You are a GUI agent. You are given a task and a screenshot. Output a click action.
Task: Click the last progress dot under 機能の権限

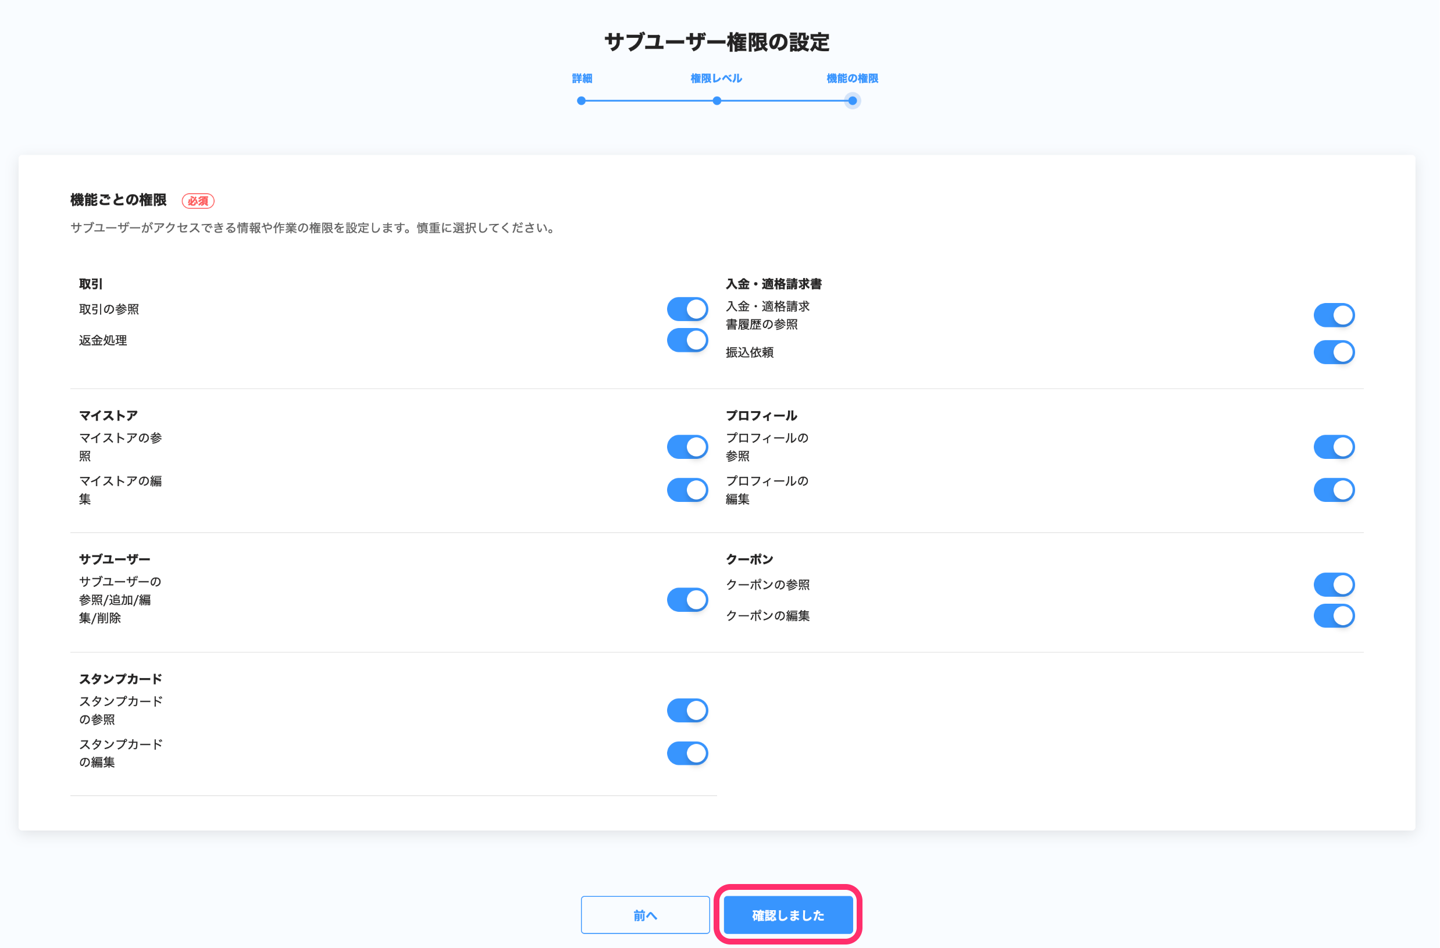point(852,101)
